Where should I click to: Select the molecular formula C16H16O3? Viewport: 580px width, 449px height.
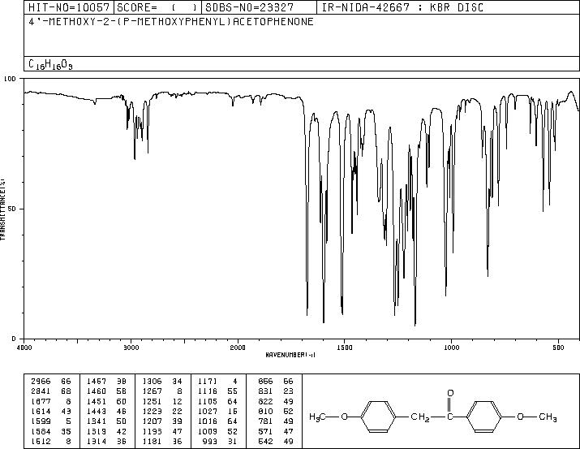click(50, 64)
